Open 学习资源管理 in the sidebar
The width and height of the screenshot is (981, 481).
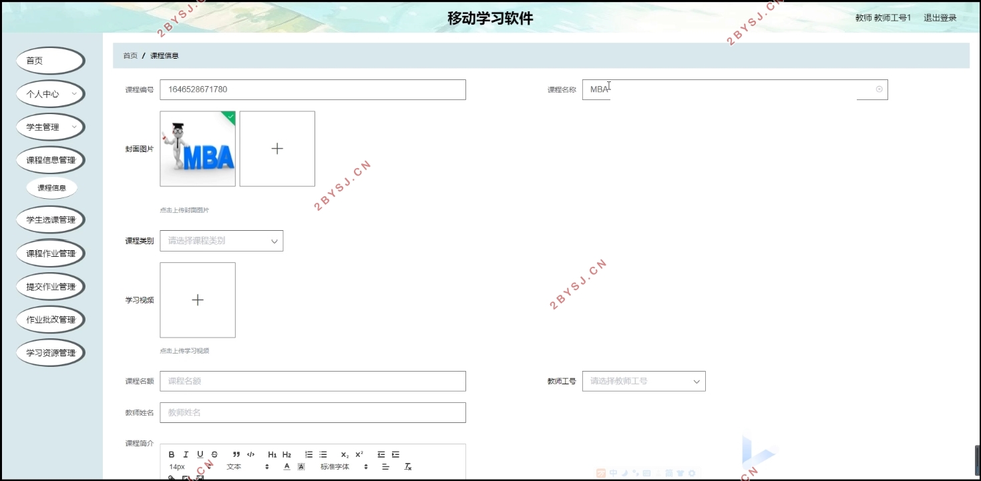click(50, 353)
